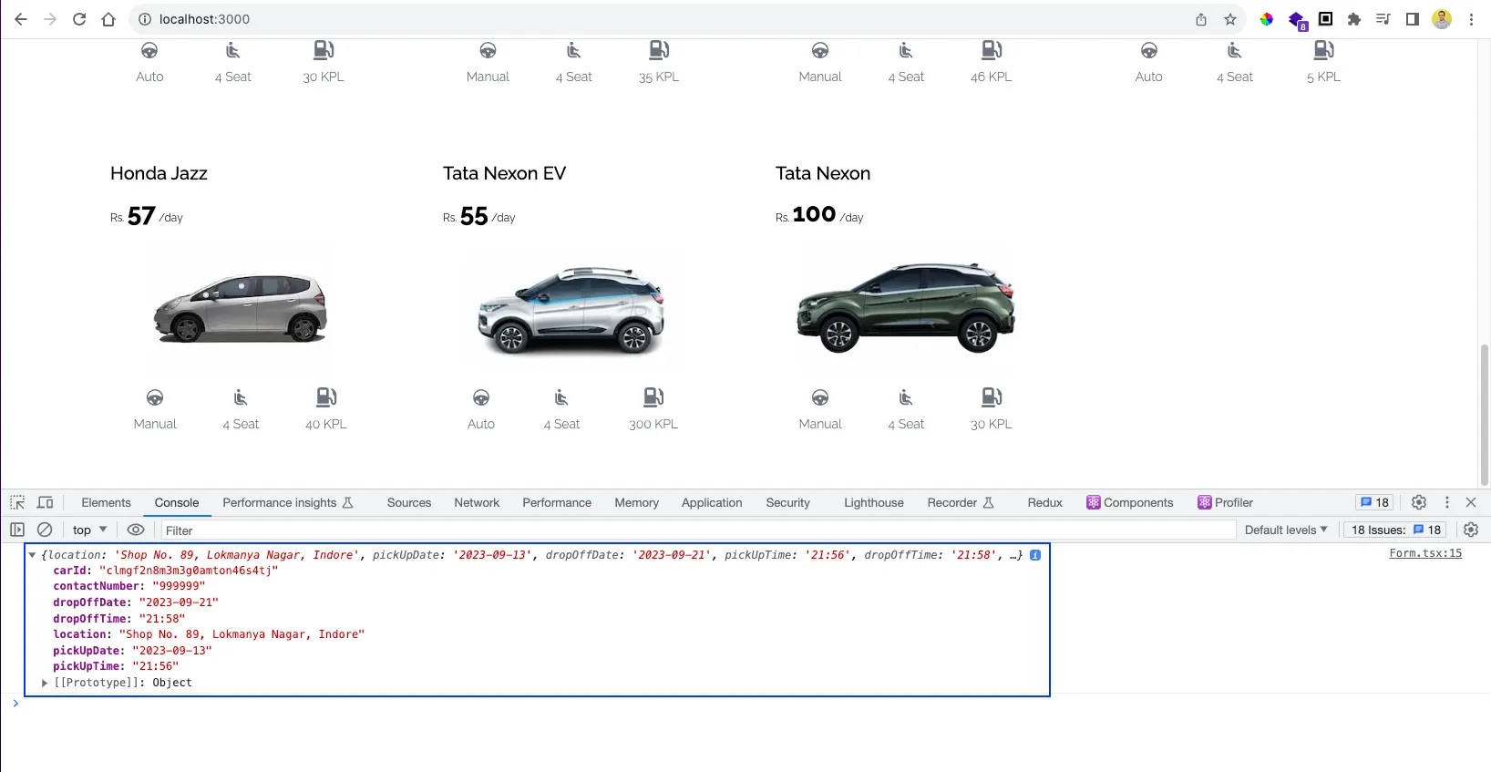Click the site info icon in address bar
Image resolution: width=1491 pixels, height=772 pixels.
pyautogui.click(x=145, y=19)
